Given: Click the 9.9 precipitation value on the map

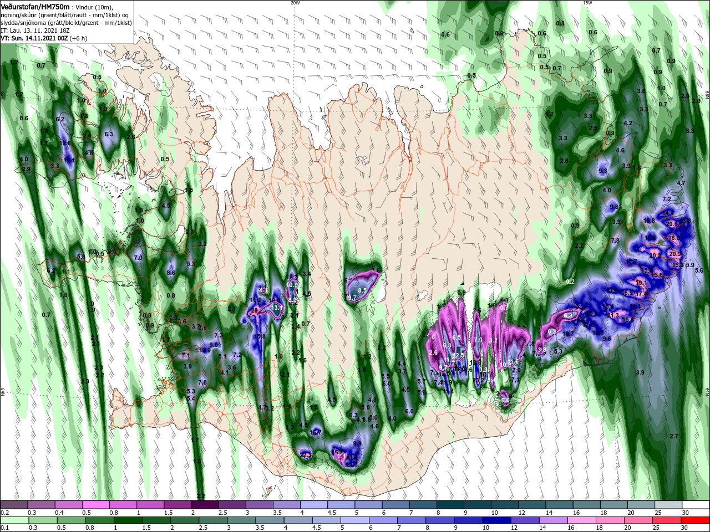Looking at the screenshot, I should (357, 443).
